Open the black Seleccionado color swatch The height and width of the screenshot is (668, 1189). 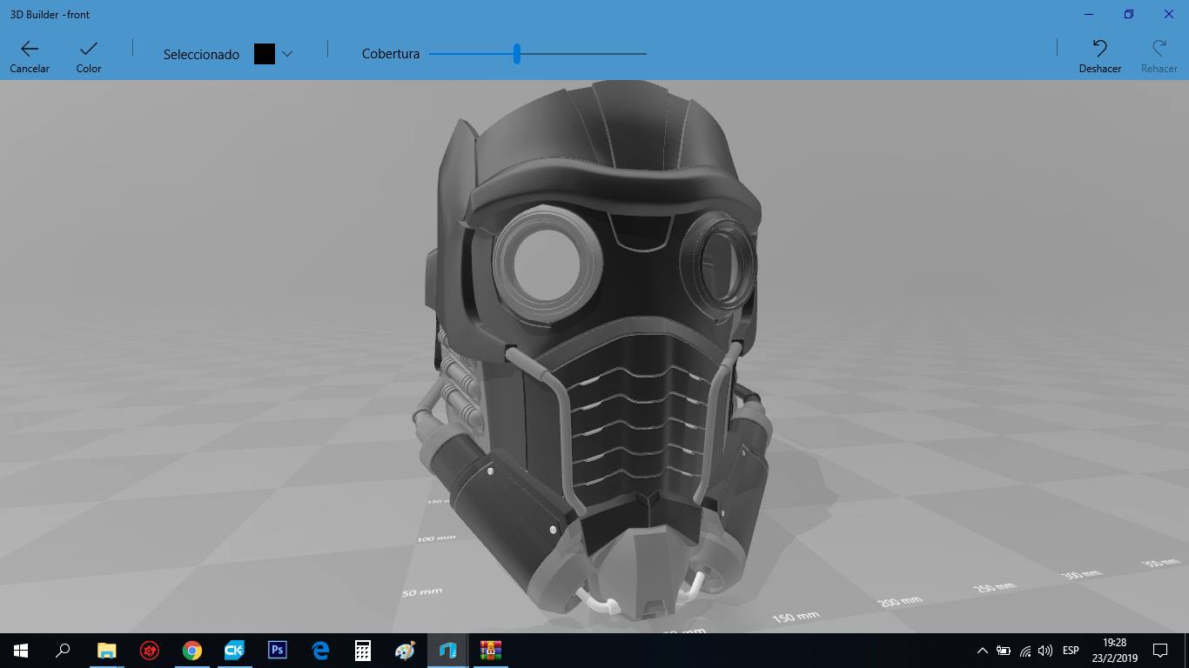point(265,54)
